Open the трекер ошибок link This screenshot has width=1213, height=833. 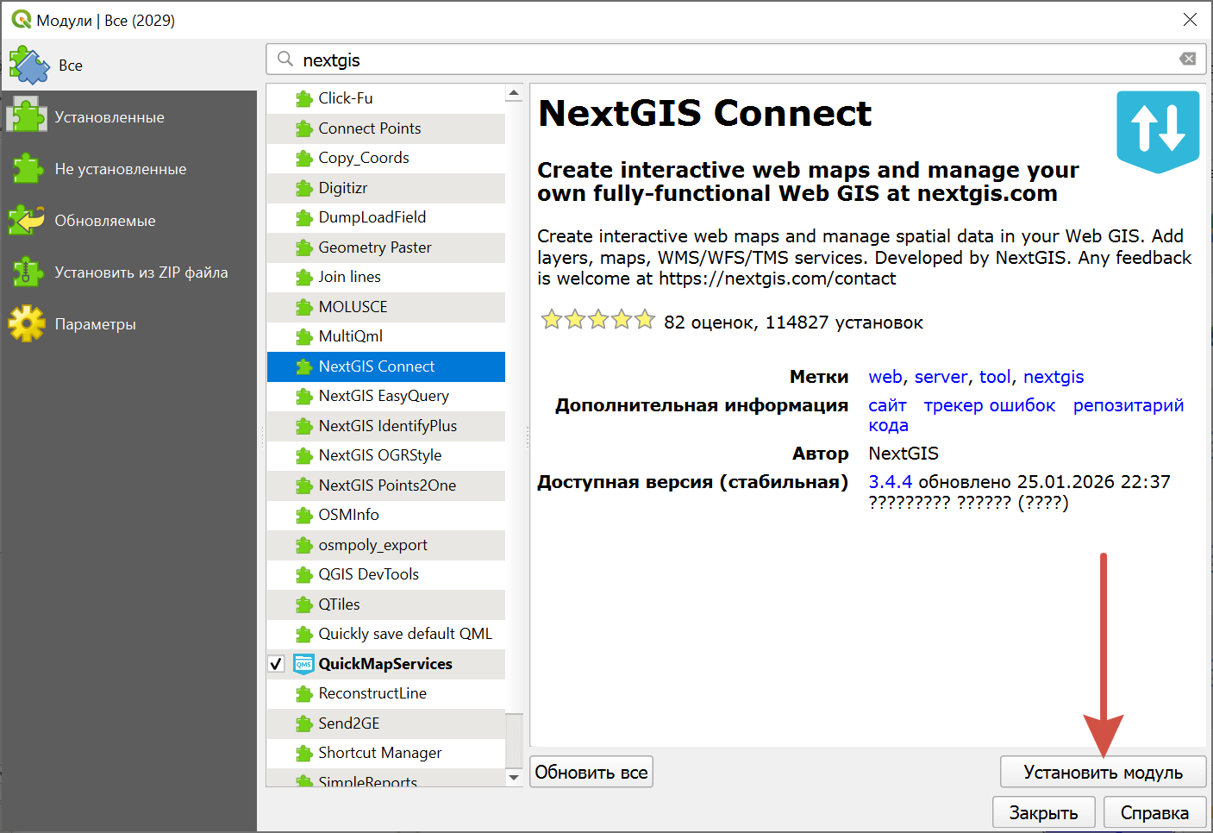(989, 405)
